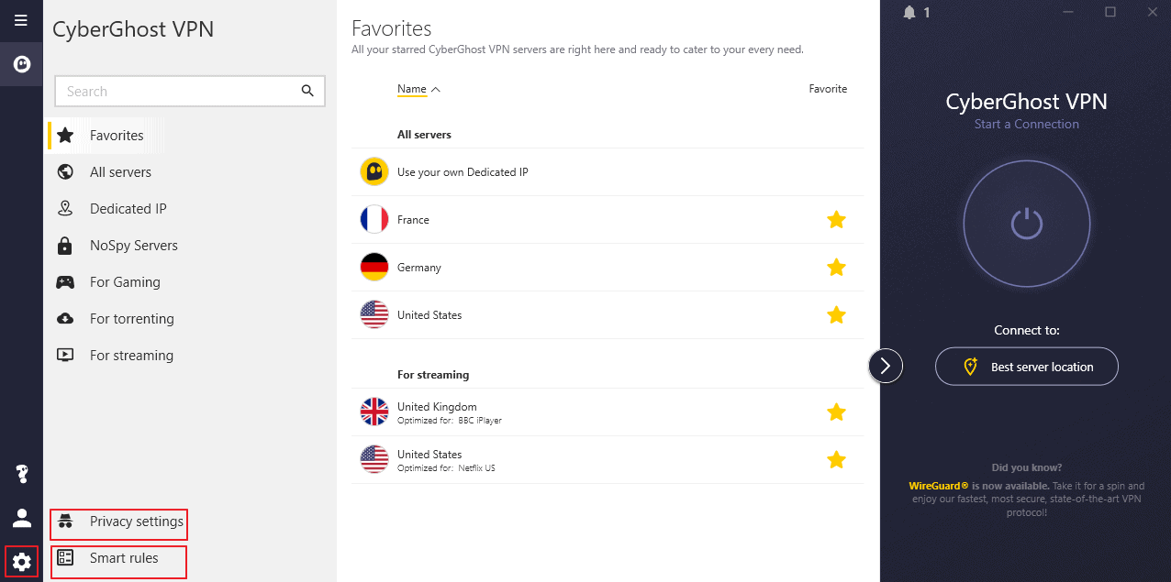1171x582 pixels.
Task: Click the account profile icon
Action: click(x=20, y=517)
